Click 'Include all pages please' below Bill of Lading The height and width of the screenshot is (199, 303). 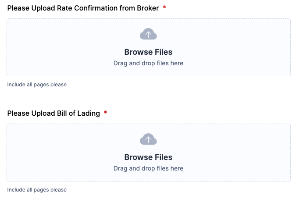[37, 190]
